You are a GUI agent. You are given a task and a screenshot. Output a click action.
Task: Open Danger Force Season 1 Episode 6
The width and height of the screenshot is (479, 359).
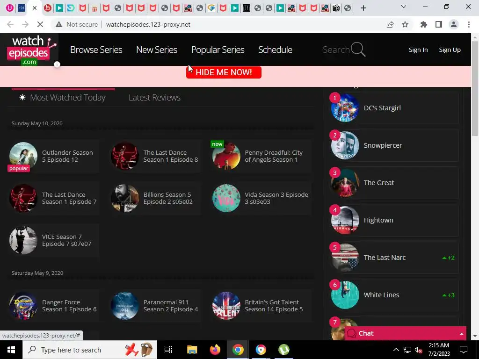coord(69,306)
